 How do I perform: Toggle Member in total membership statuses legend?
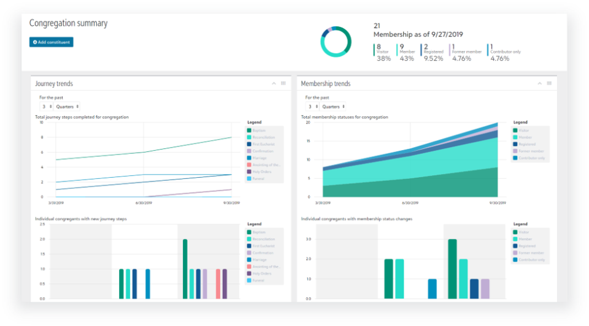point(523,137)
